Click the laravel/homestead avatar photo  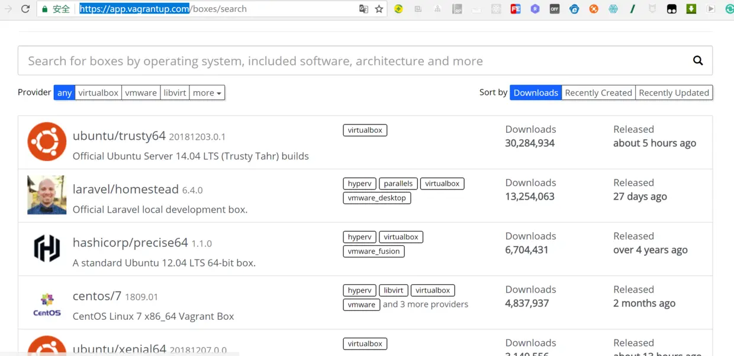tap(47, 195)
